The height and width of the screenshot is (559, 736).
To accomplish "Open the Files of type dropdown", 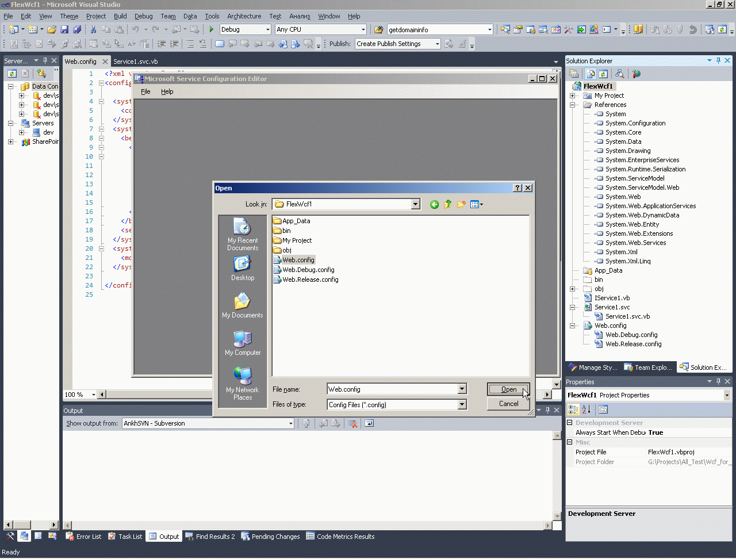I will click(462, 405).
